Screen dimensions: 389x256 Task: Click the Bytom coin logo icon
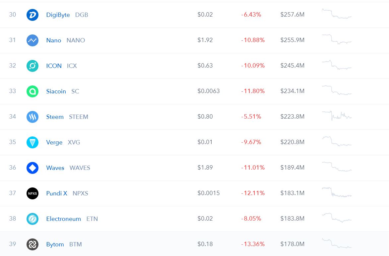[32, 244]
